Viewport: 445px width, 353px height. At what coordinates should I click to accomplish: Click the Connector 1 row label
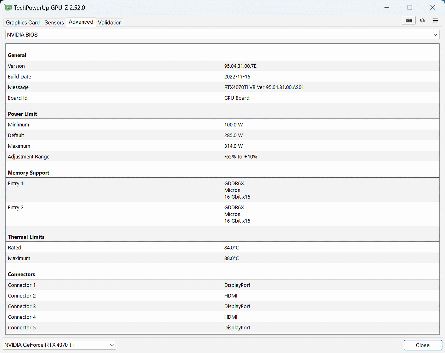(x=22, y=285)
